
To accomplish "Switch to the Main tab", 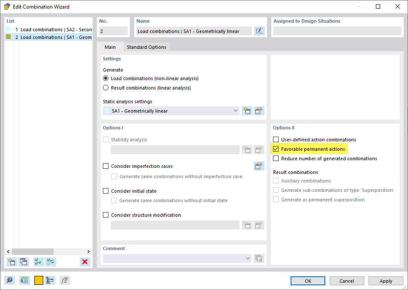I will coord(110,47).
